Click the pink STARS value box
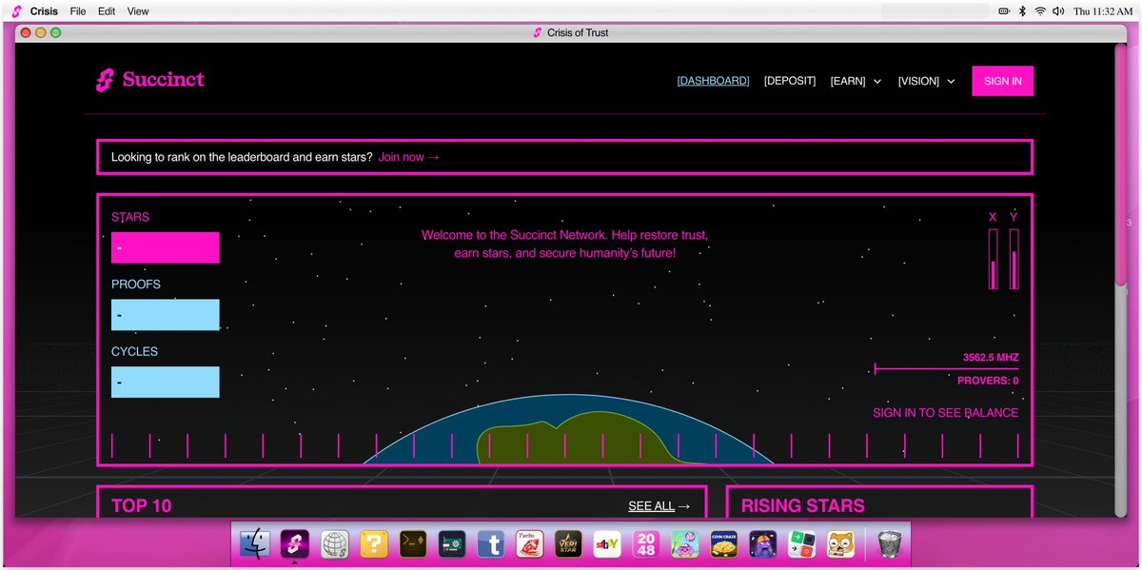 coord(166,247)
